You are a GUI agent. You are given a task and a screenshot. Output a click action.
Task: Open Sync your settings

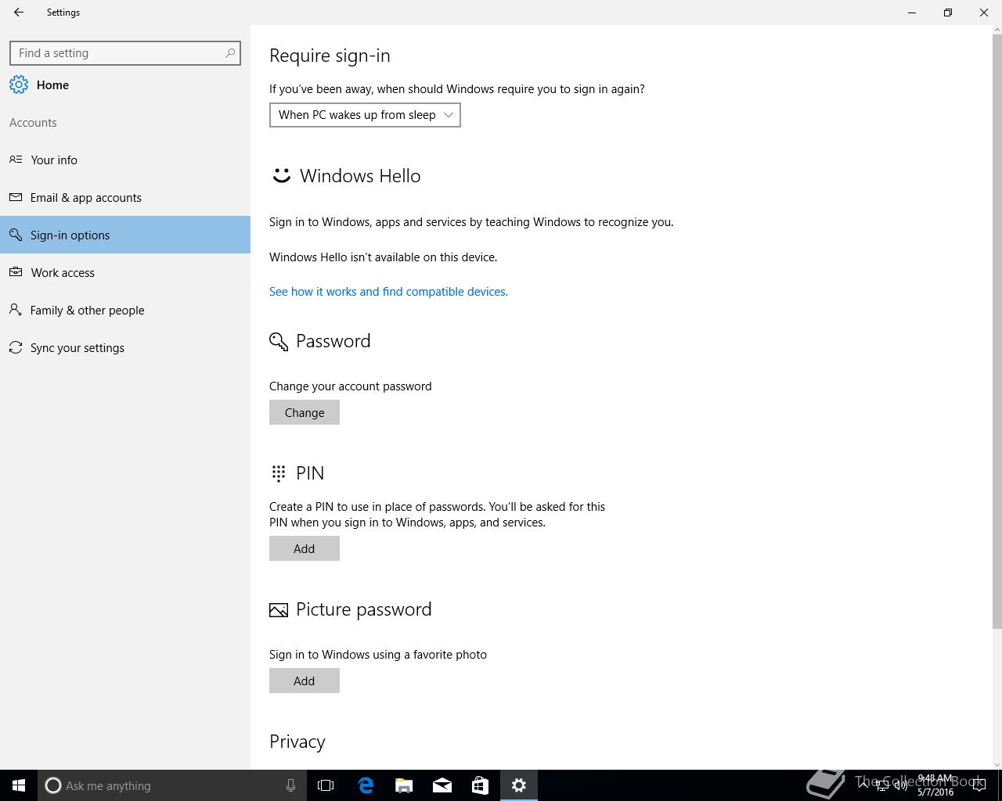point(125,347)
